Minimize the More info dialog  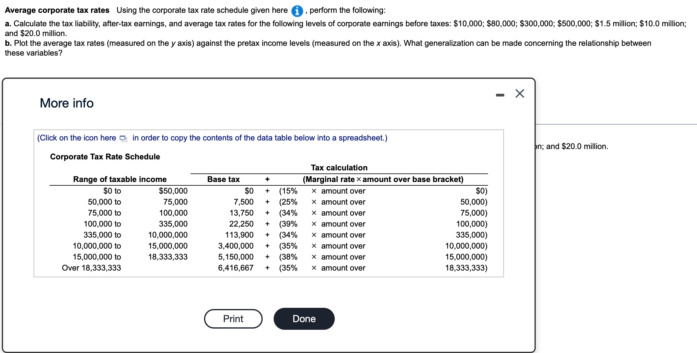pyautogui.click(x=500, y=95)
